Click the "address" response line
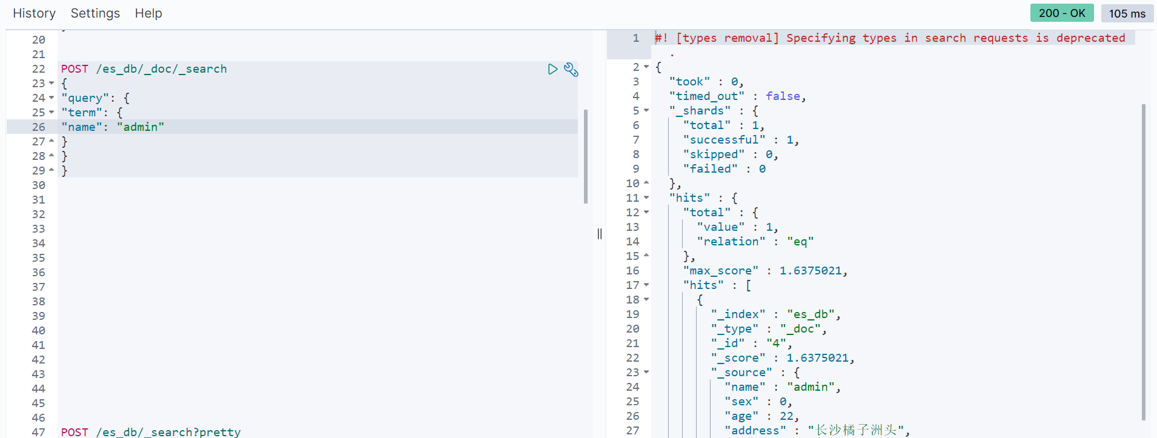The width and height of the screenshot is (1157, 438). pos(817,431)
